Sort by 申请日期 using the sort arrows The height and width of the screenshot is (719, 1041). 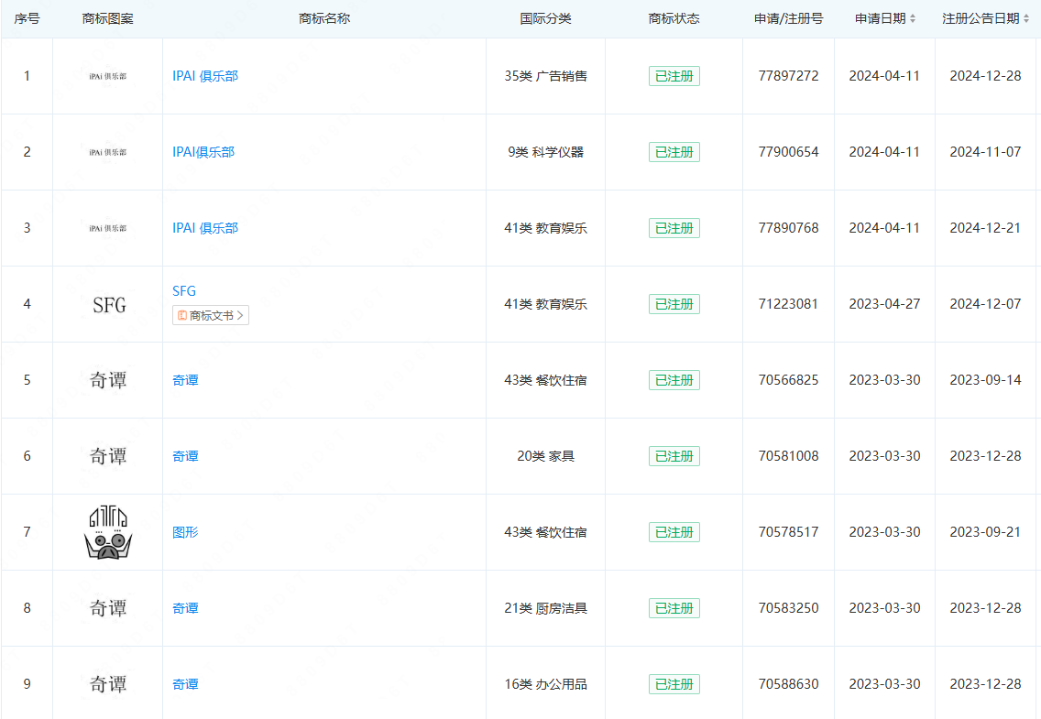click(x=912, y=19)
